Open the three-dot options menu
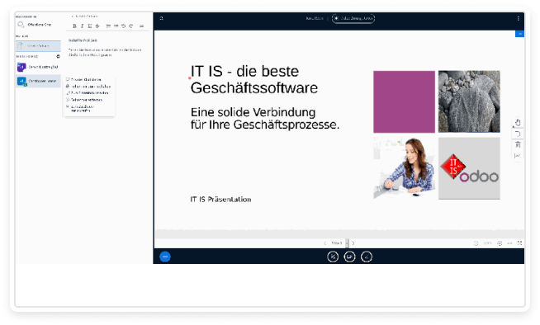Screen dimensions: 540x325 click(x=518, y=18)
